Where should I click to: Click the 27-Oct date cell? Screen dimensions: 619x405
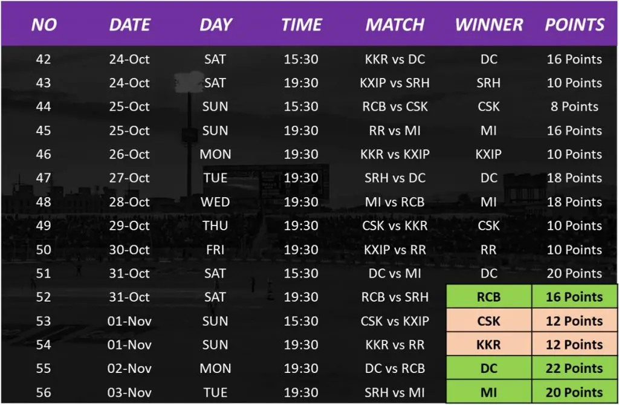pyautogui.click(x=129, y=178)
